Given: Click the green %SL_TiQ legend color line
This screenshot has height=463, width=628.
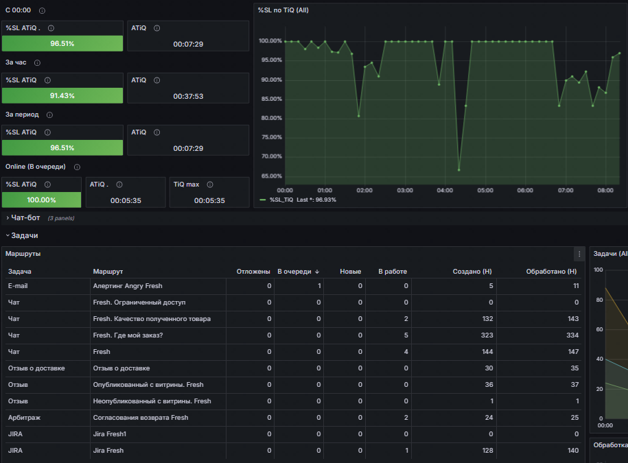Looking at the screenshot, I should [x=264, y=200].
